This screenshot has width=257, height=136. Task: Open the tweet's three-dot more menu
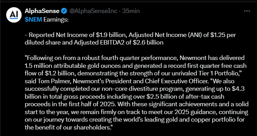click(247, 11)
